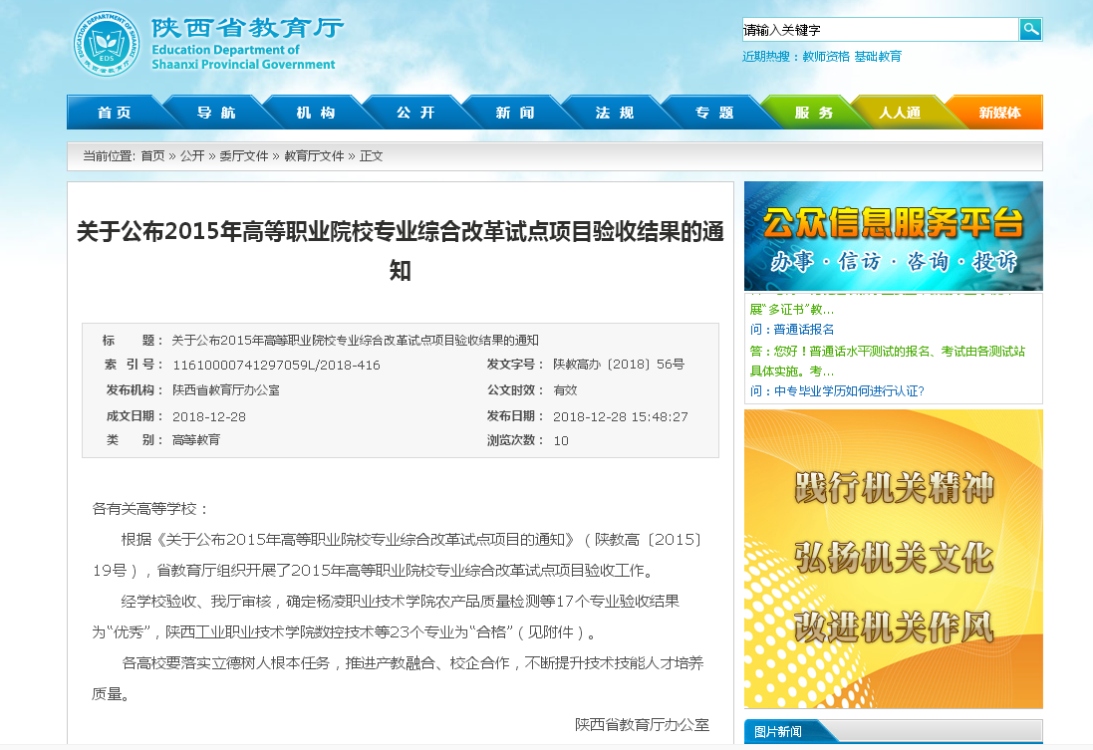Click the green 服务 navigation tab

(813, 113)
